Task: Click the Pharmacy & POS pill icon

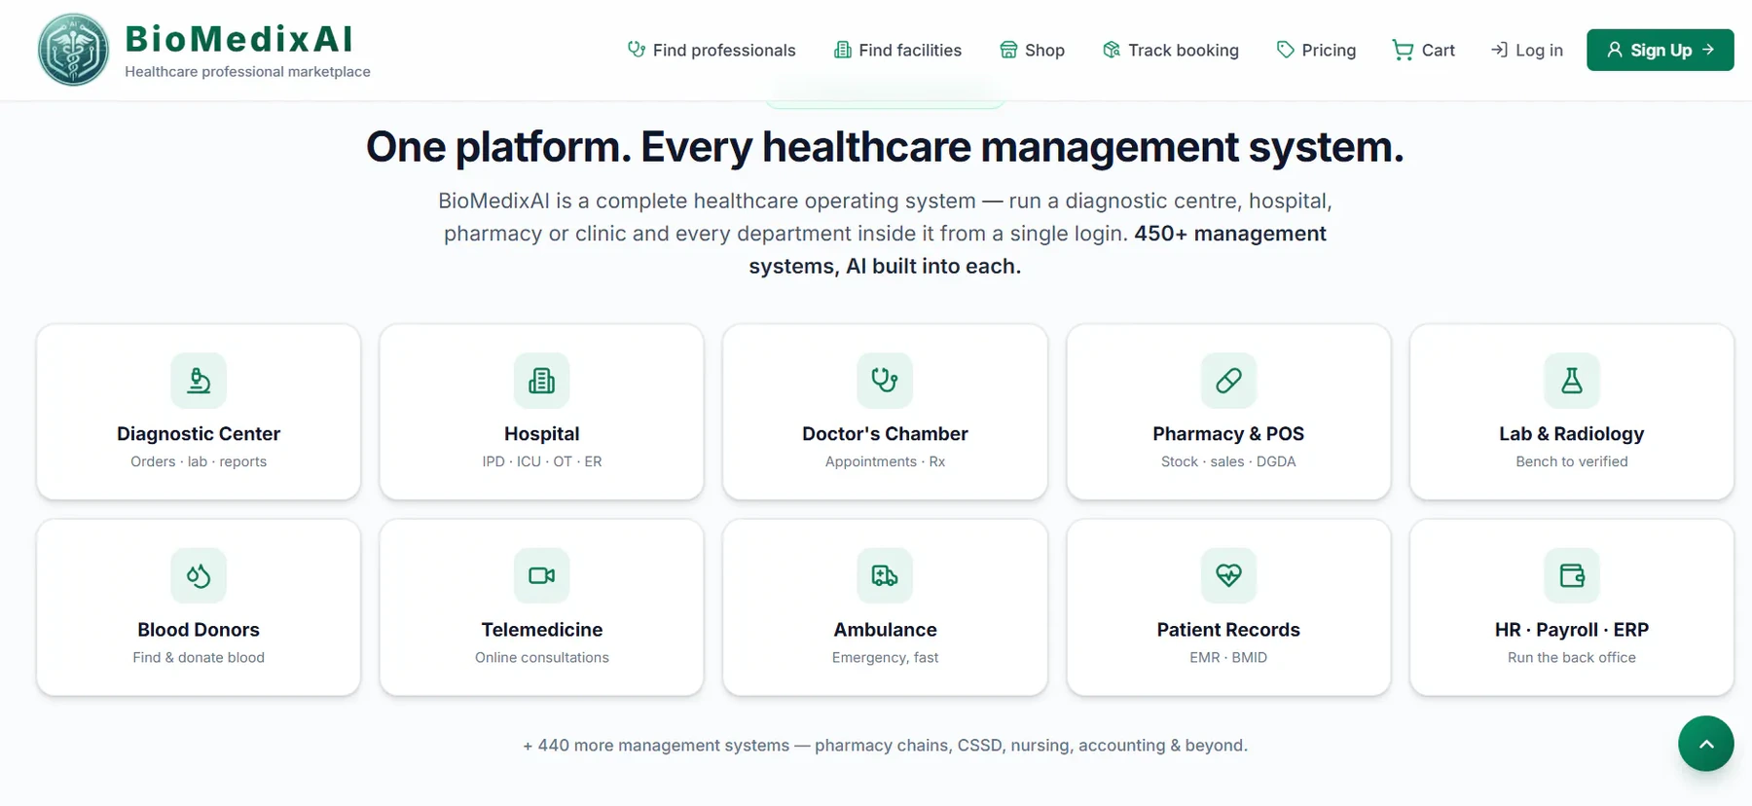Action: pyautogui.click(x=1228, y=381)
